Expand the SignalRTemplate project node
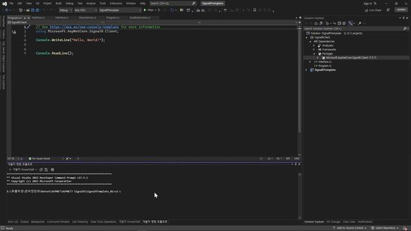 point(306,70)
